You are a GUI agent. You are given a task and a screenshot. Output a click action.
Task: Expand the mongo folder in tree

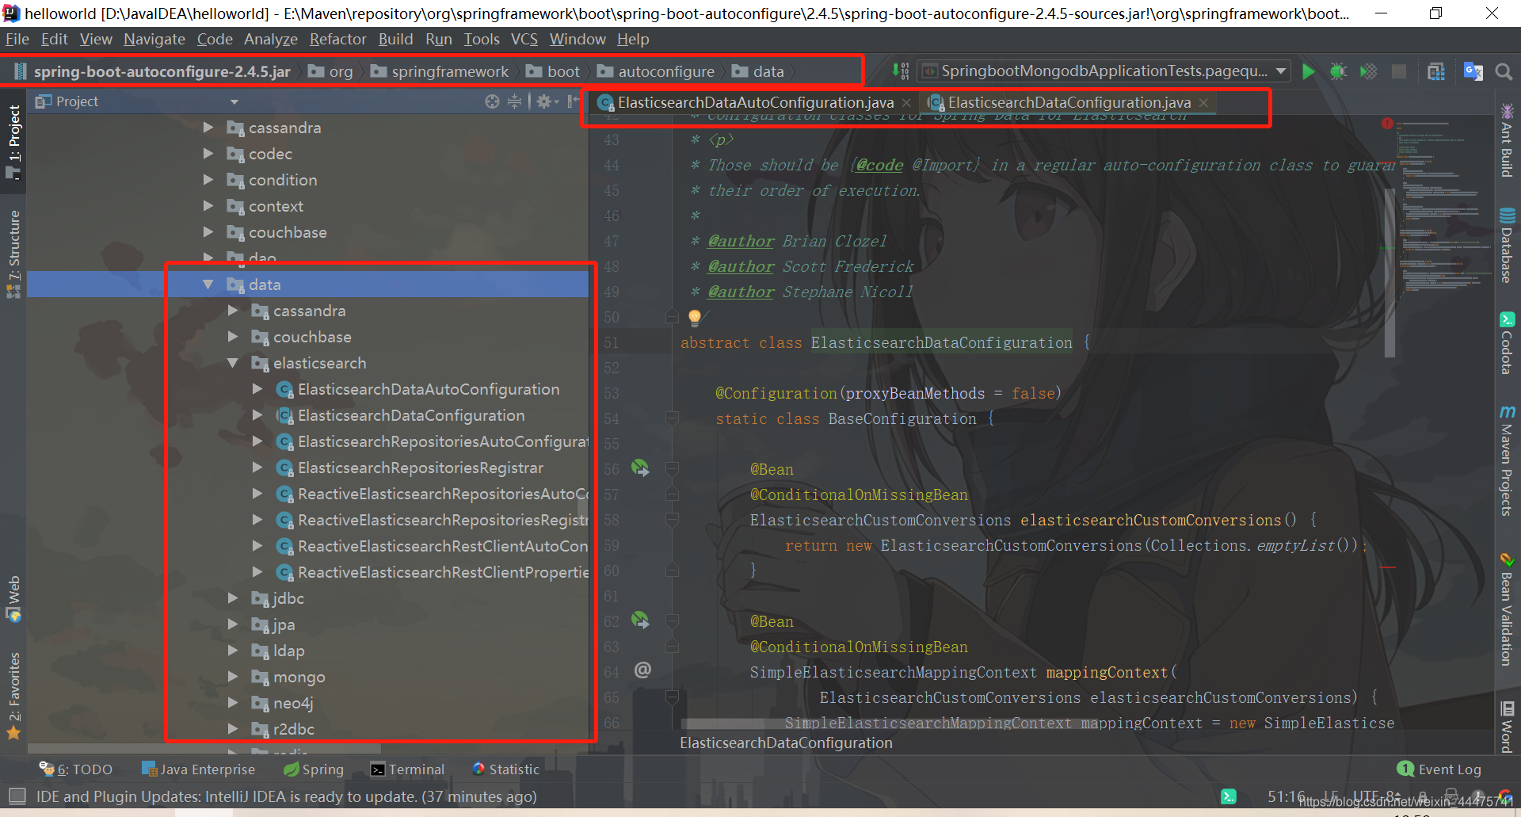[x=233, y=677]
